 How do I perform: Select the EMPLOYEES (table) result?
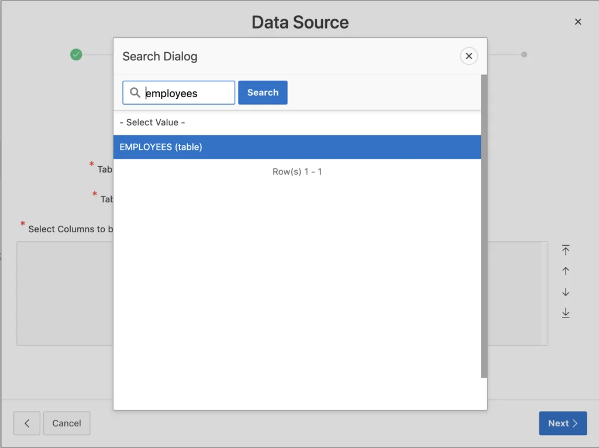tap(297, 147)
